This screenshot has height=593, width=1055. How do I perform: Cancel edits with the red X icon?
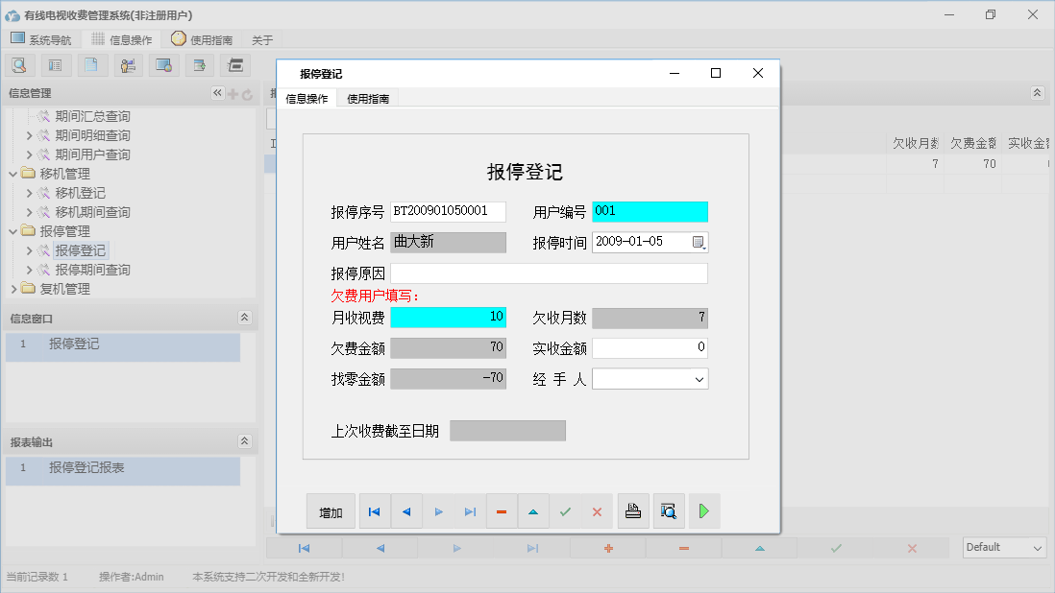597,510
